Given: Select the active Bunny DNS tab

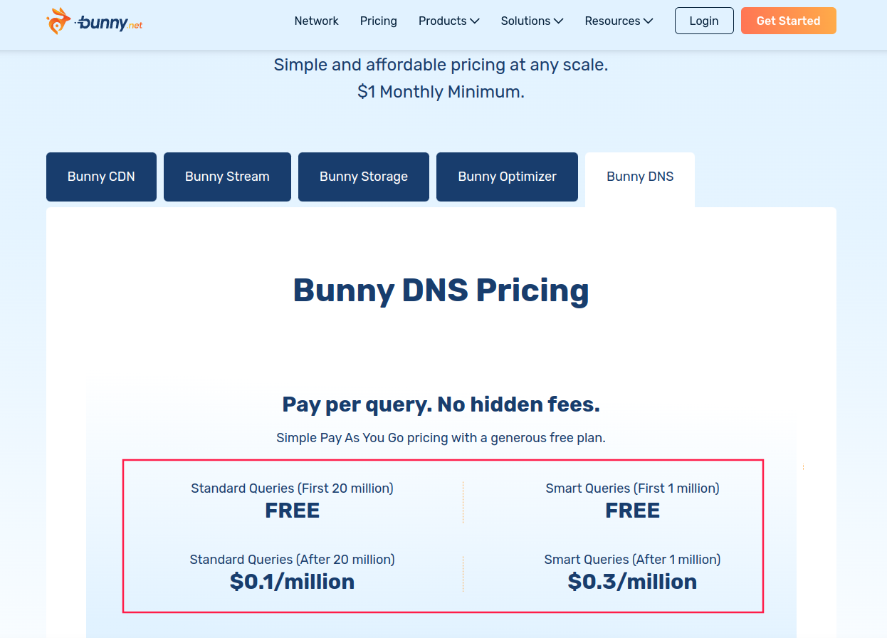Looking at the screenshot, I should (x=639, y=177).
